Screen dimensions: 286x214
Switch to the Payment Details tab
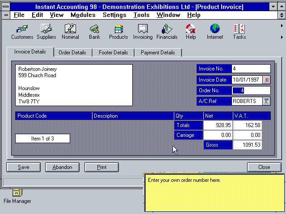pos(158,53)
